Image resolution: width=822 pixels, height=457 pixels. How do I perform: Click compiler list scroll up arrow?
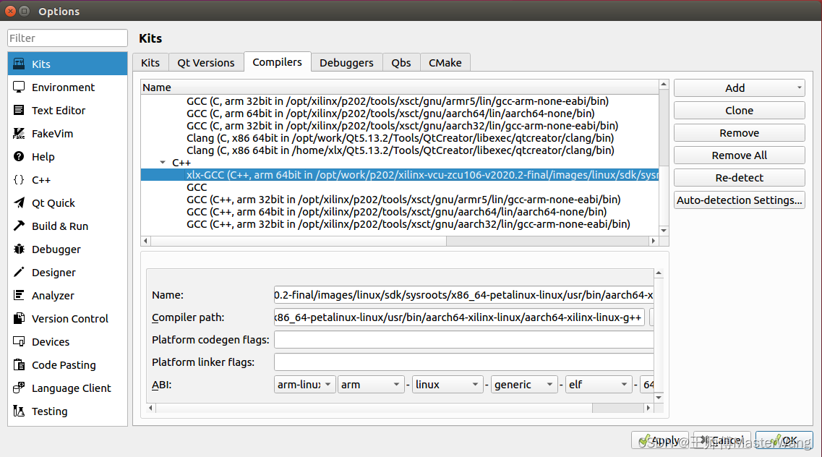tap(664, 85)
